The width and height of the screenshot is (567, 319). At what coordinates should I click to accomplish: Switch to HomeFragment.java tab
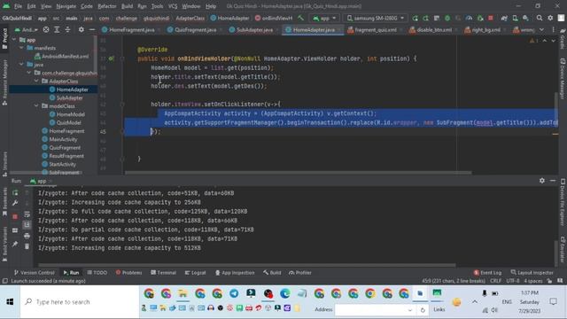132,29
